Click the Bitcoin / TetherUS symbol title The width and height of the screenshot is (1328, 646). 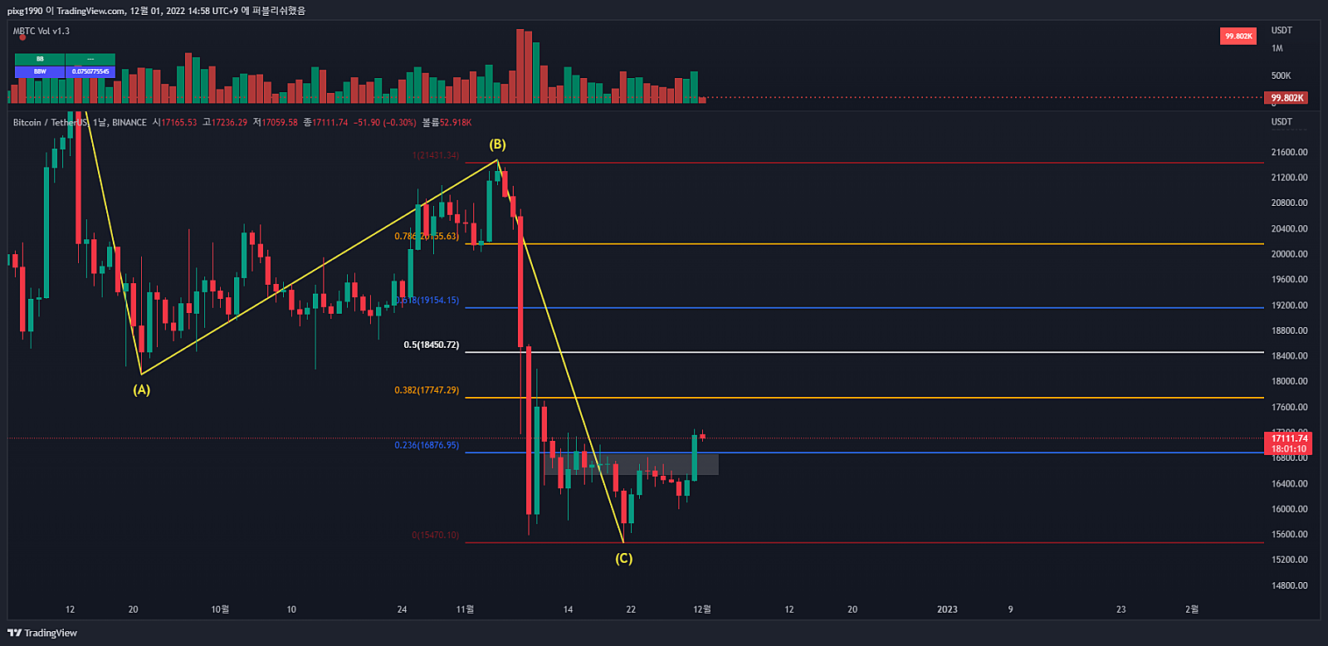pyautogui.click(x=50, y=122)
